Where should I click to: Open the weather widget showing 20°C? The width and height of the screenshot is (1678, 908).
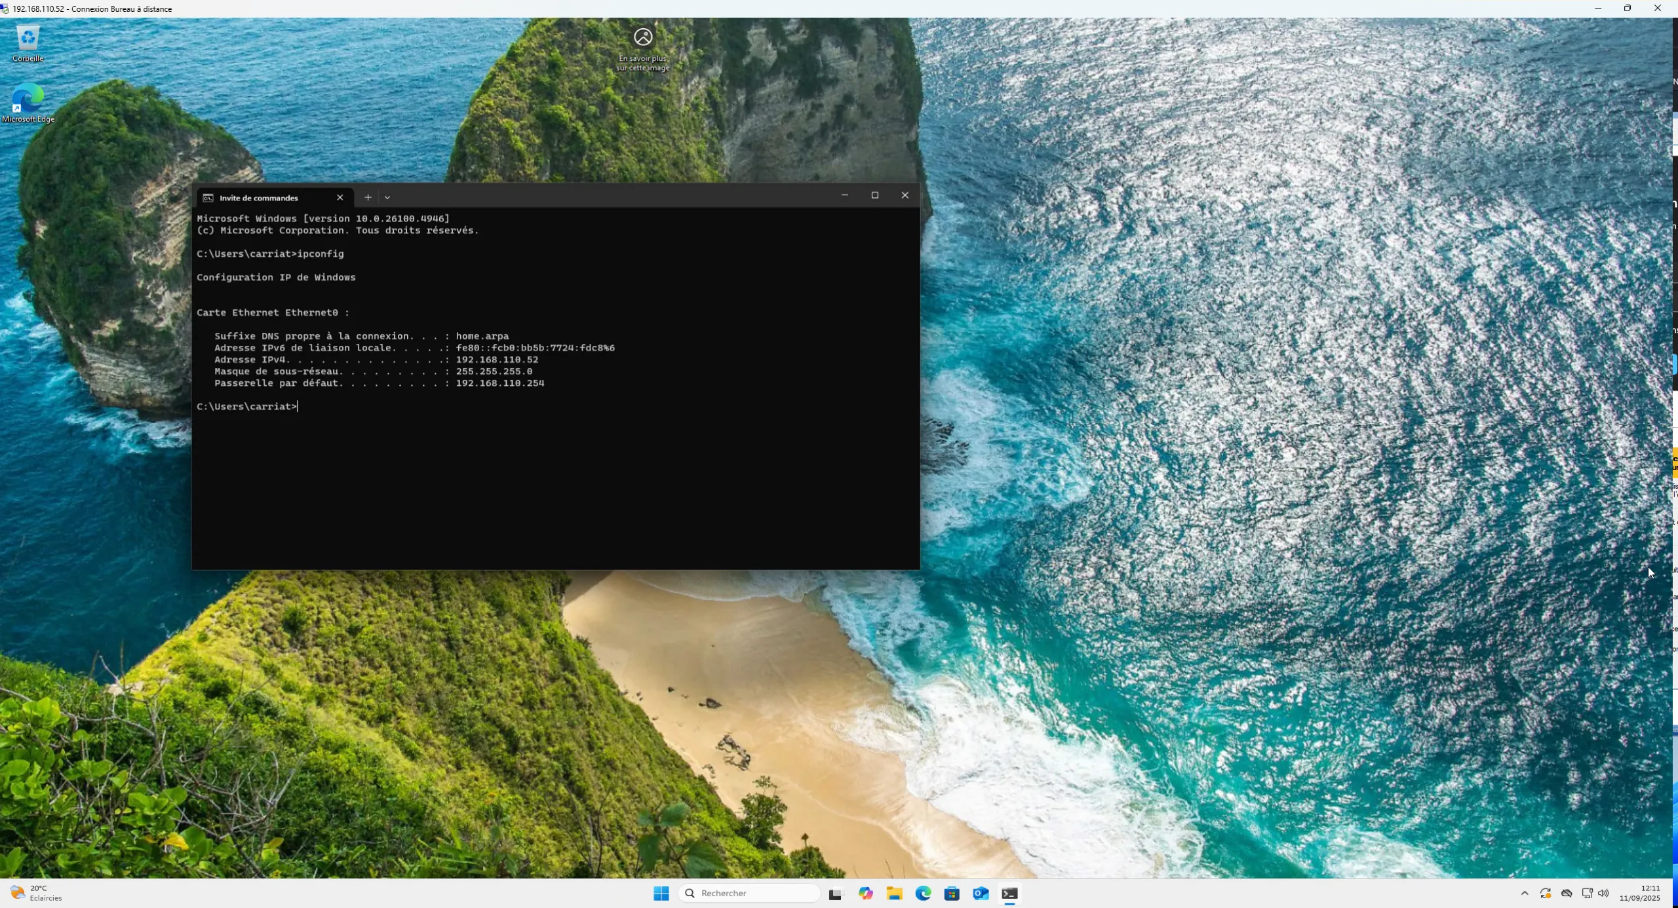(36, 893)
